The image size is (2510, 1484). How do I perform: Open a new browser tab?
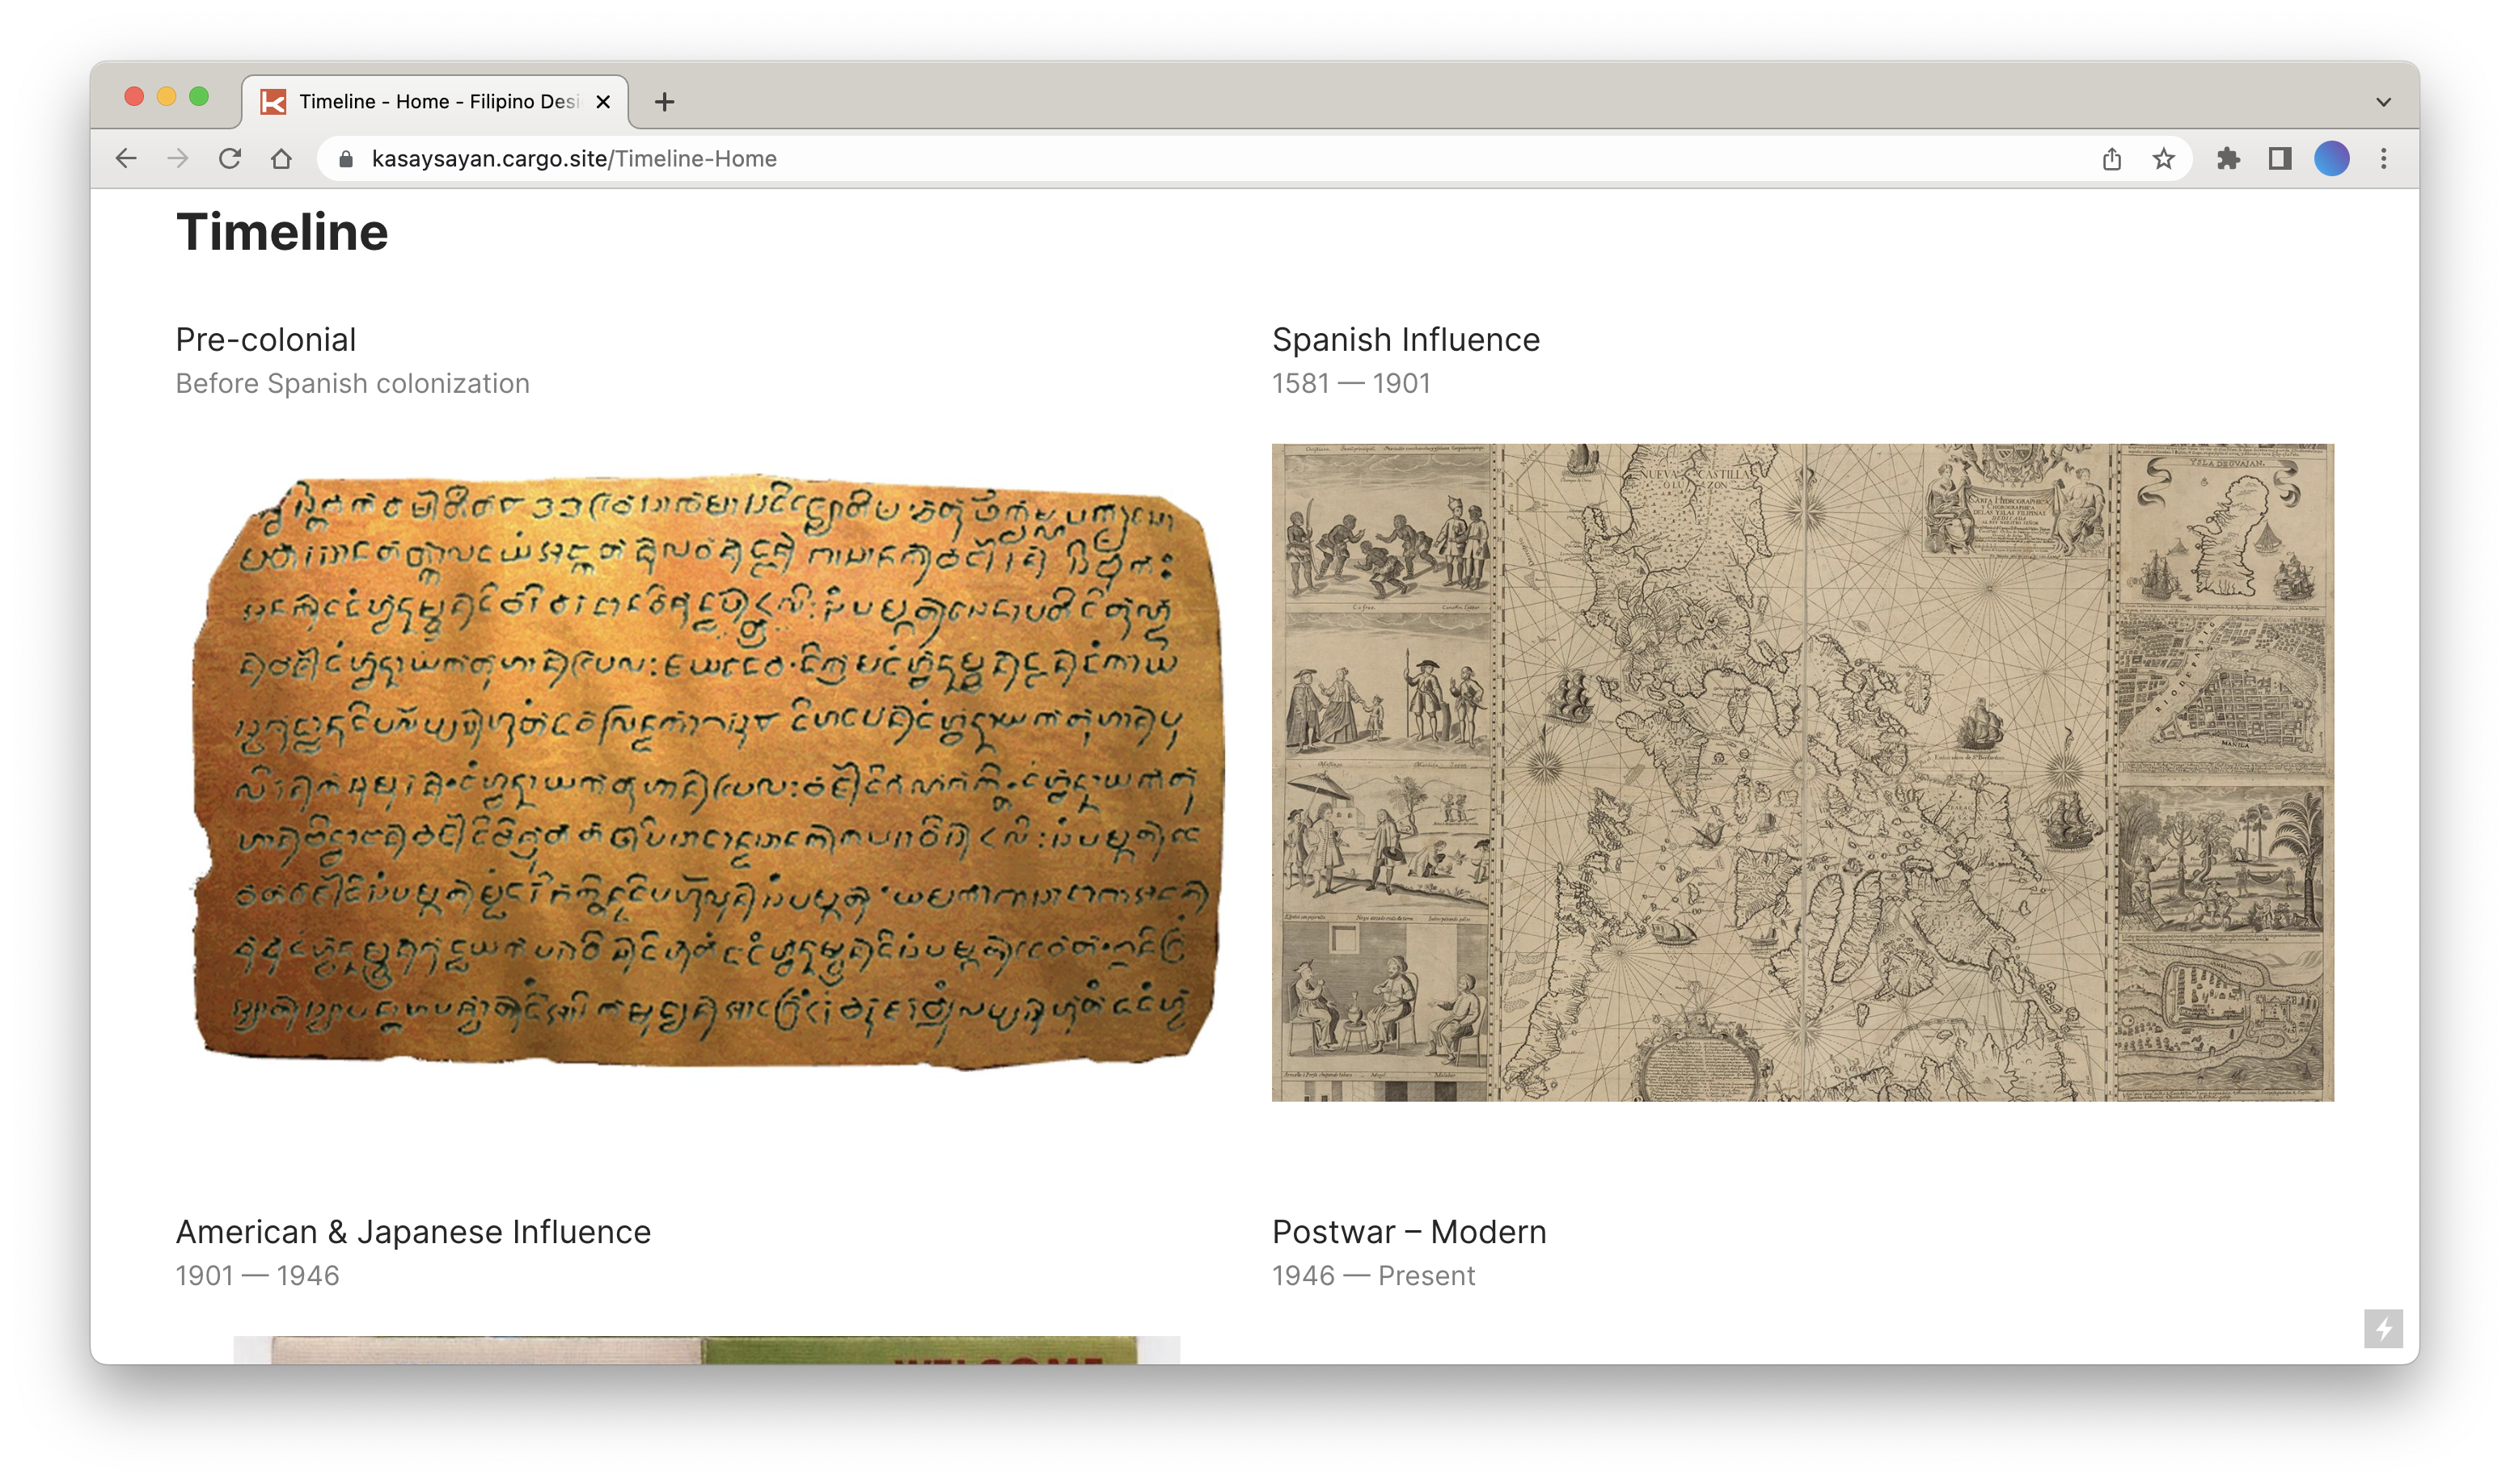(664, 102)
